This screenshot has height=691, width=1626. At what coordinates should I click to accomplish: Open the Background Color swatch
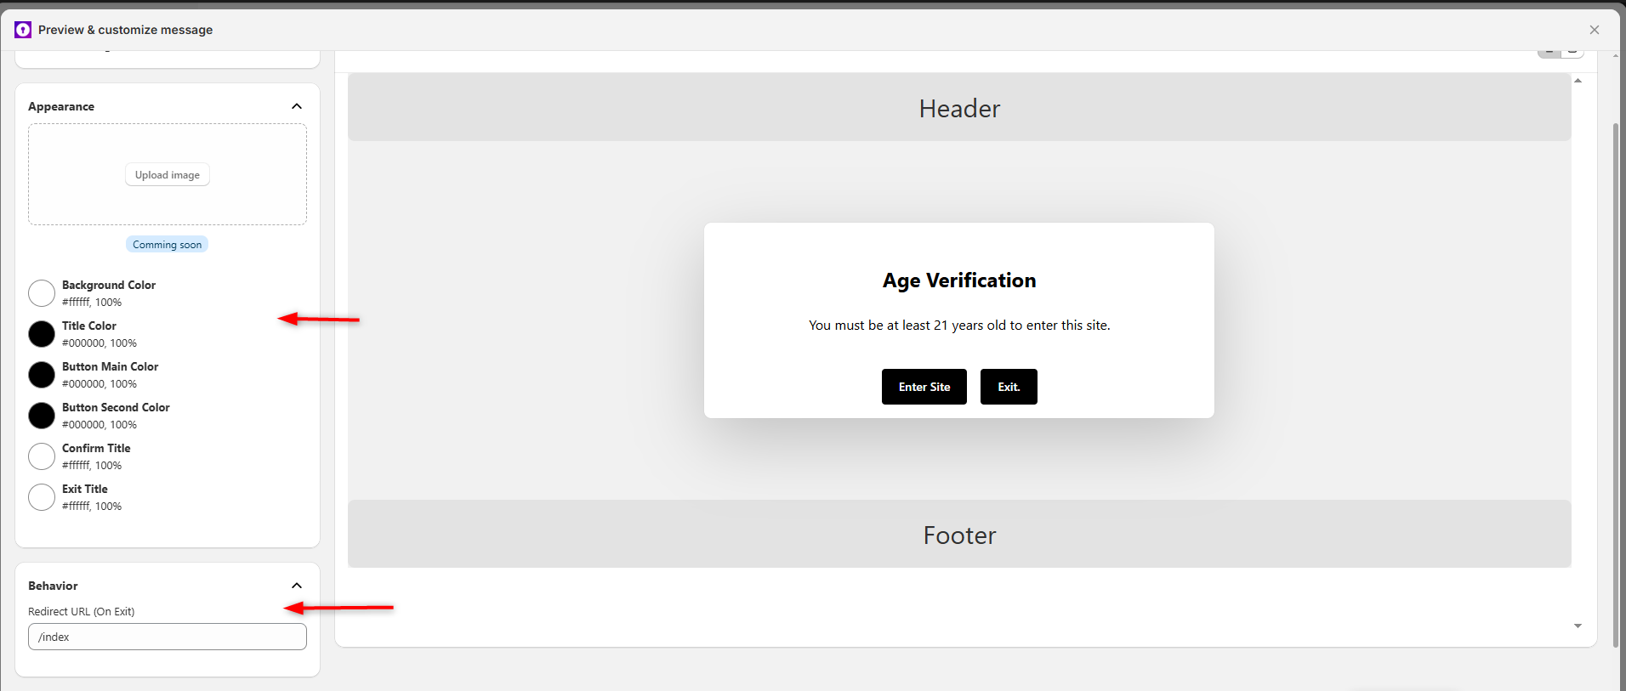42,293
